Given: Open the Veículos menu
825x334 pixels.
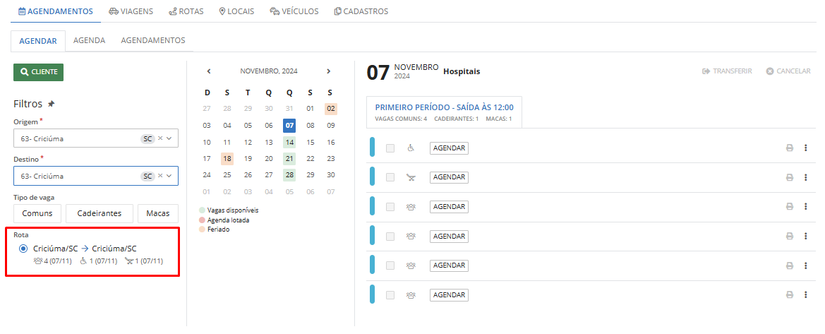Looking at the screenshot, I should tap(294, 11).
